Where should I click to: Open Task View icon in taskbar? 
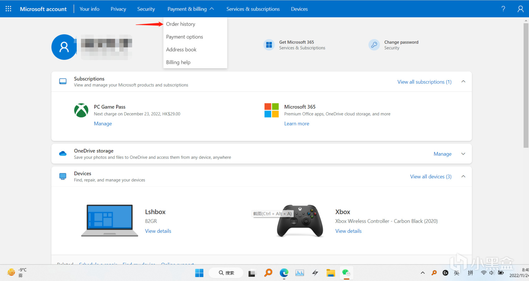[x=252, y=273]
